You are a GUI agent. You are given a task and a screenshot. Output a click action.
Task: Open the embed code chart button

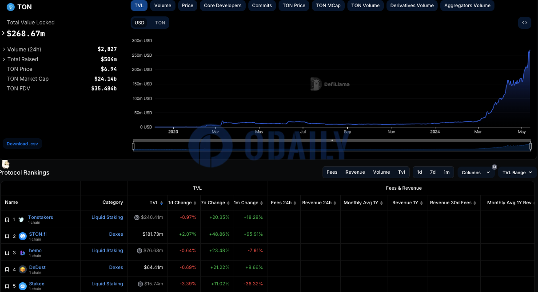(x=525, y=23)
